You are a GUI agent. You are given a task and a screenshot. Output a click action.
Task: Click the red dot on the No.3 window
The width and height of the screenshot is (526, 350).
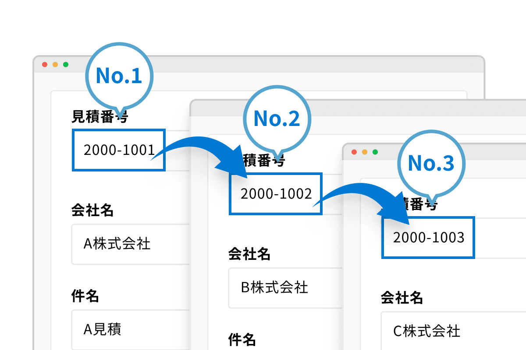pyautogui.click(x=353, y=151)
